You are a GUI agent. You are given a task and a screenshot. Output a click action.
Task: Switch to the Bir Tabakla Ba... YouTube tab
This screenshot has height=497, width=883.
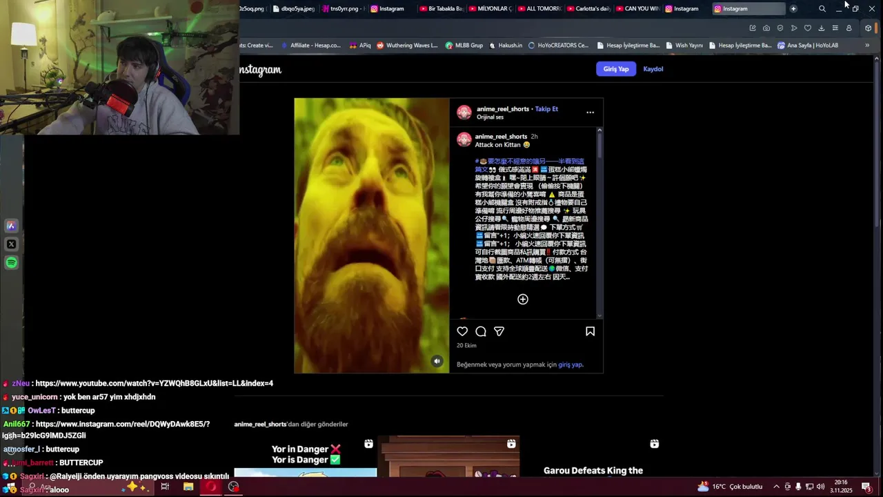(x=441, y=8)
